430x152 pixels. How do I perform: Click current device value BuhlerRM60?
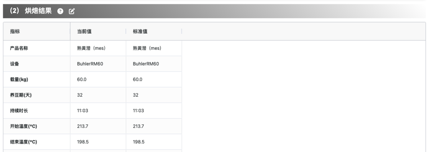coord(90,64)
